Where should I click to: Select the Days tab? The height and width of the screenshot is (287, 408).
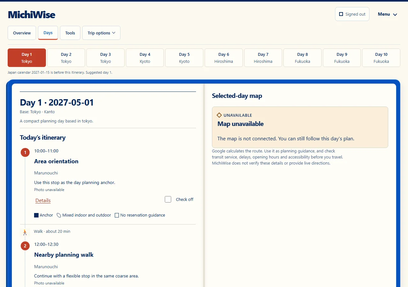tap(48, 33)
